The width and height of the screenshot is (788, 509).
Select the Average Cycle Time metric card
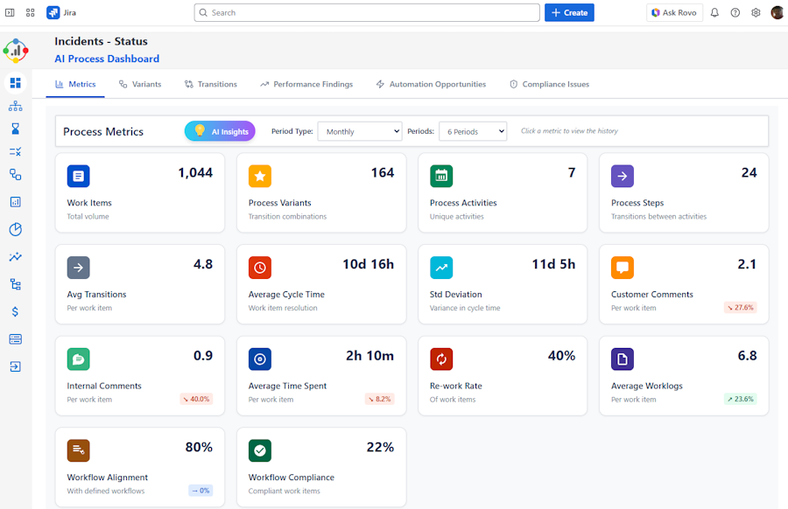321,285
